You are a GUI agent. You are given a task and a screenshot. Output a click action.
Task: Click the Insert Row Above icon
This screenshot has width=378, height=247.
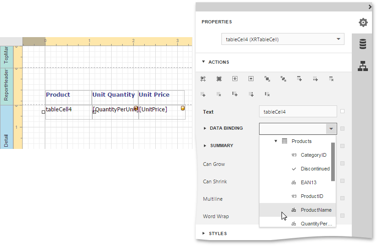click(299, 79)
